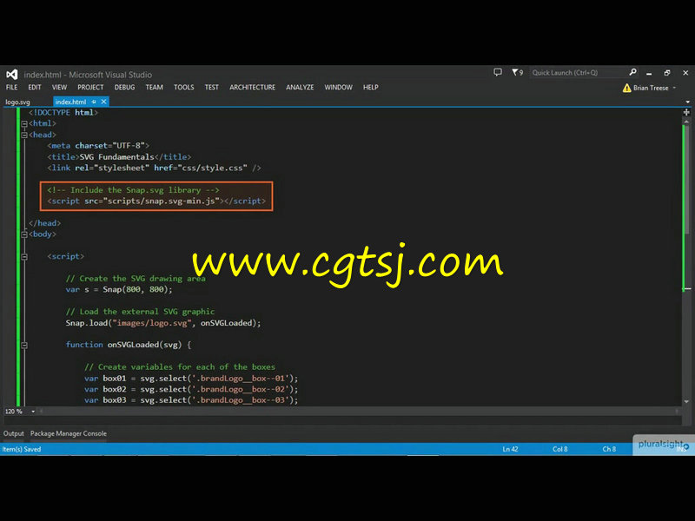Close the index.html tab

tap(103, 102)
